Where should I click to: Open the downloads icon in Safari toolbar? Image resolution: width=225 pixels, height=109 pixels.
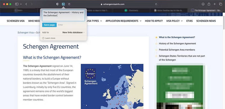[x=203, y=4]
